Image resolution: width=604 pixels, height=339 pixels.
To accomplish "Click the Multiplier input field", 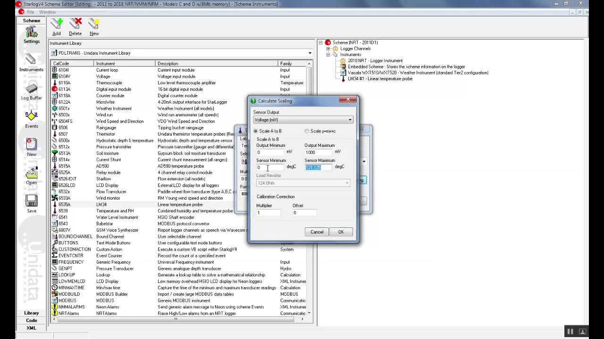I will point(268,213).
